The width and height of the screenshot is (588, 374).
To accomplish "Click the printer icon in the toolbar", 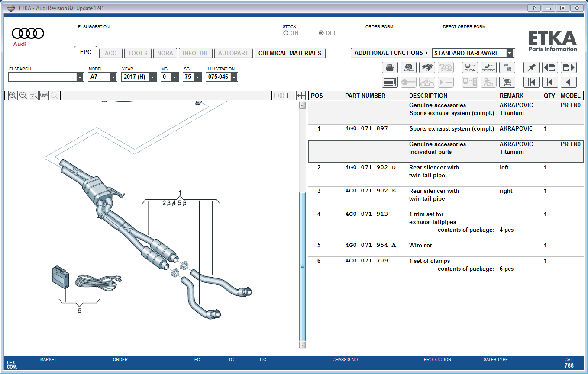I will pyautogui.click(x=390, y=67).
